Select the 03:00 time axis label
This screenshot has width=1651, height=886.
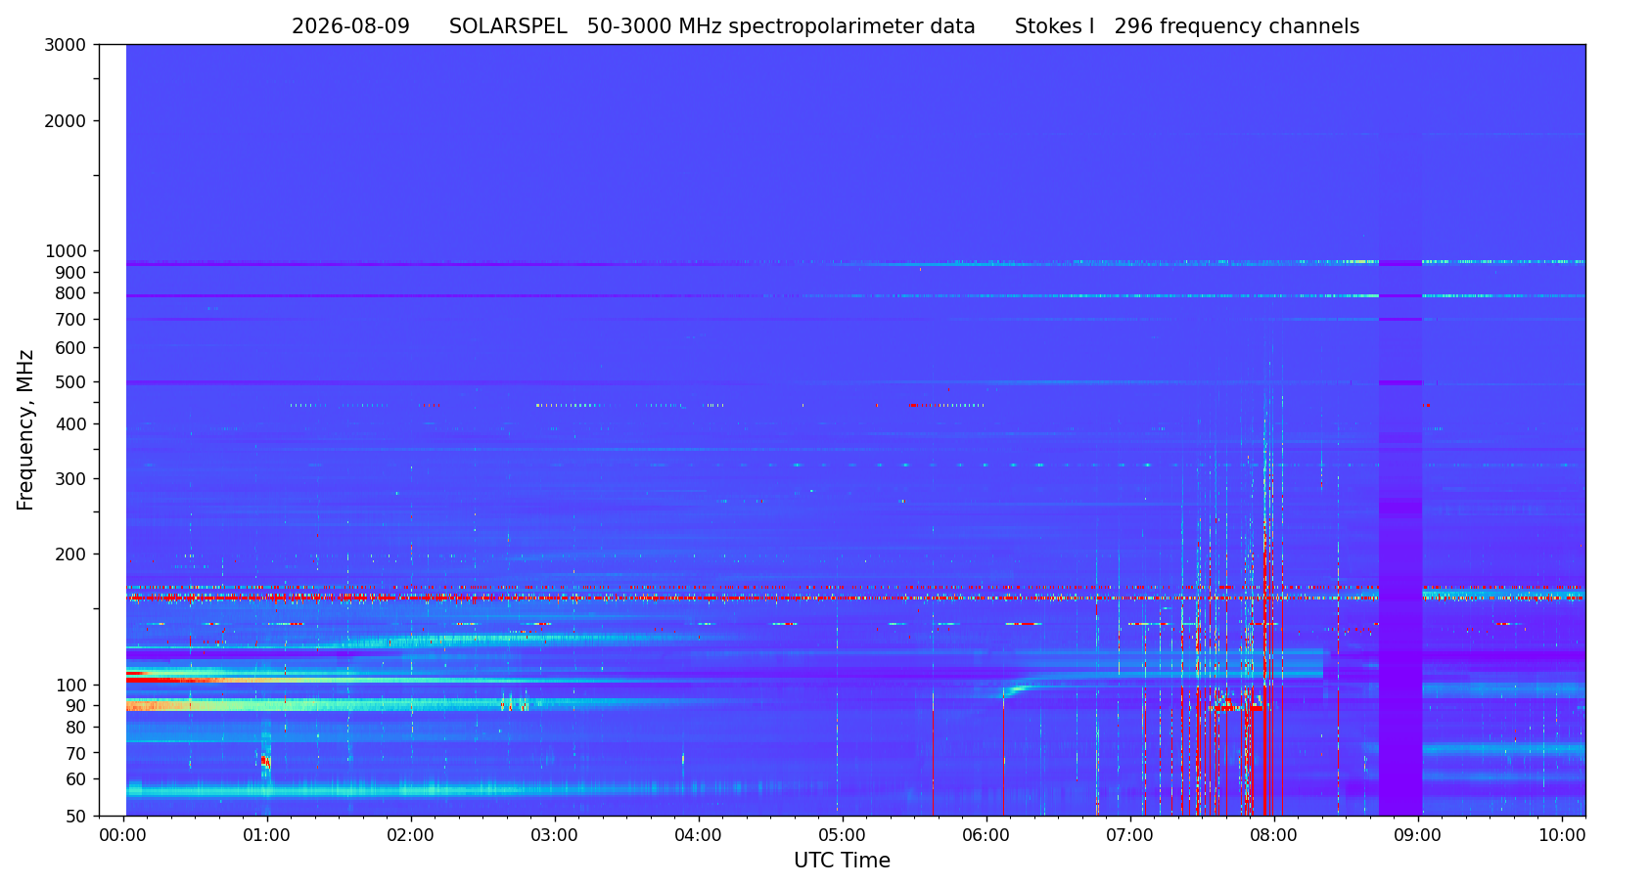coord(555,836)
